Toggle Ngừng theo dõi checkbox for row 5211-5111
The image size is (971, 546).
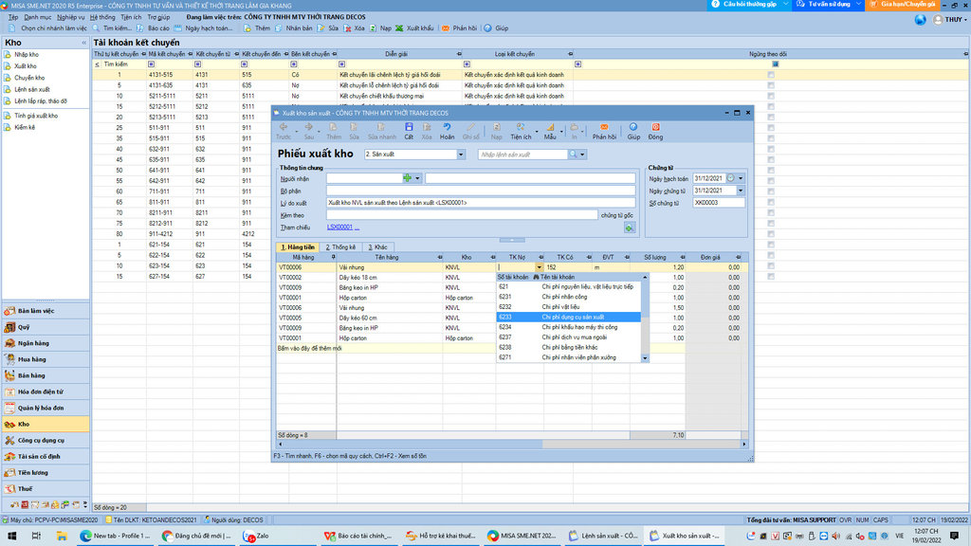771,96
